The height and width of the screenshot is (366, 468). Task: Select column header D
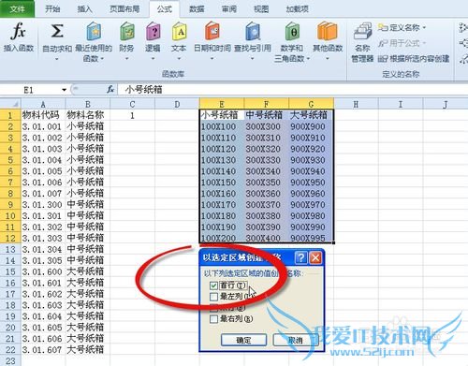(177, 104)
